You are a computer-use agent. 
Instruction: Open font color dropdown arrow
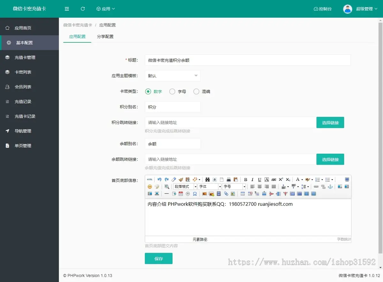coord(302,180)
